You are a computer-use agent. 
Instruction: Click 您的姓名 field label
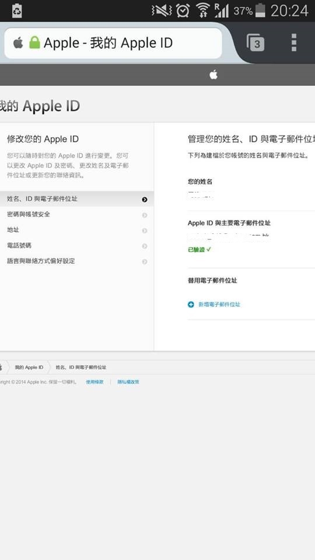(x=200, y=182)
